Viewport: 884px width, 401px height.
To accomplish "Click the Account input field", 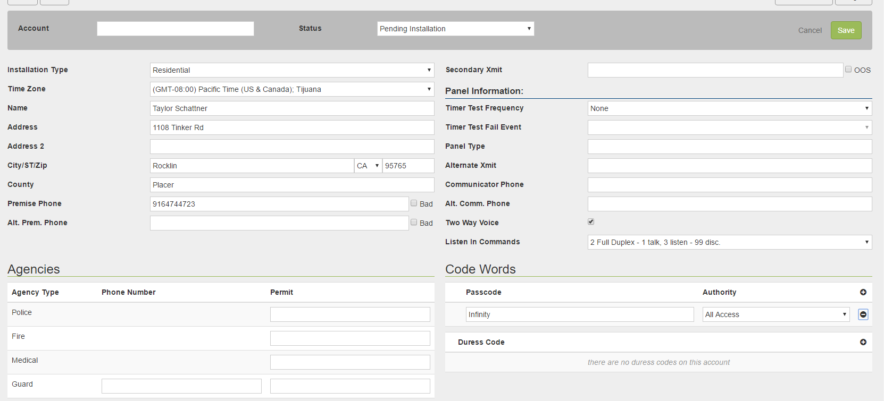I will [x=175, y=29].
